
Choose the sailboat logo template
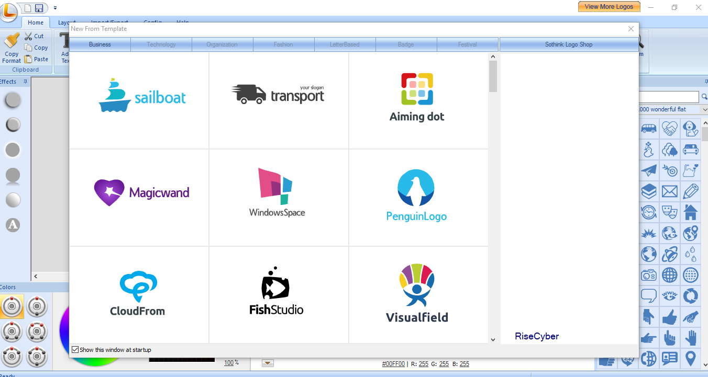click(x=139, y=100)
